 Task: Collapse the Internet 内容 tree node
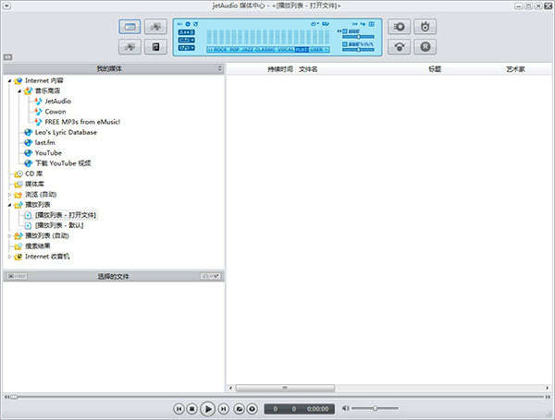tap(9, 81)
